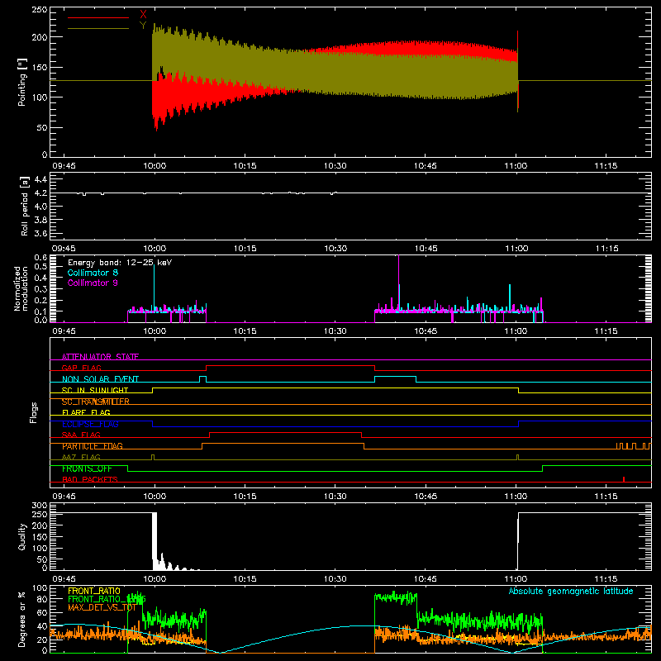
Task: Click the yellow FRONT_RATIO legend label
Action: point(94,591)
